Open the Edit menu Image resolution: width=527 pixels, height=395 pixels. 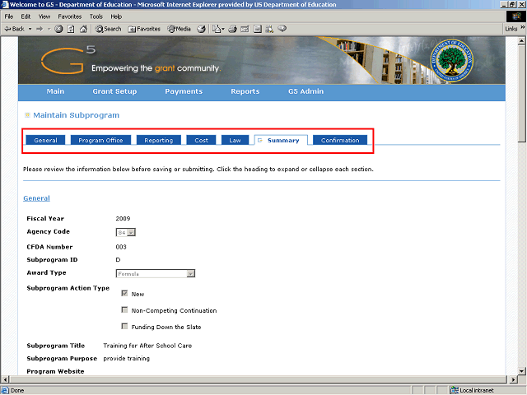26,16
